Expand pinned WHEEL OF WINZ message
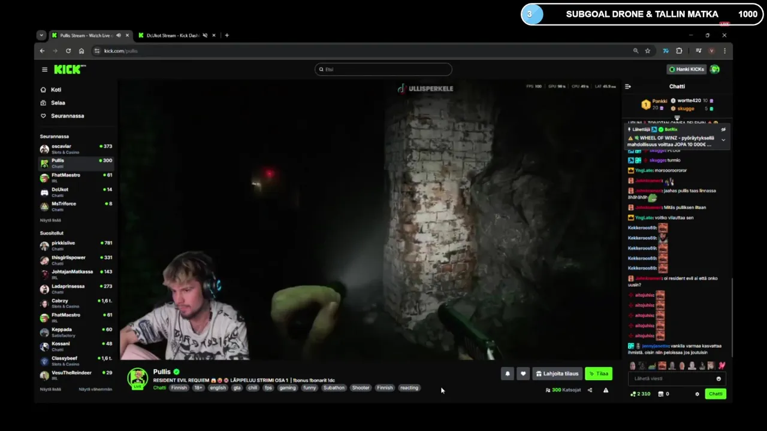 click(x=723, y=140)
